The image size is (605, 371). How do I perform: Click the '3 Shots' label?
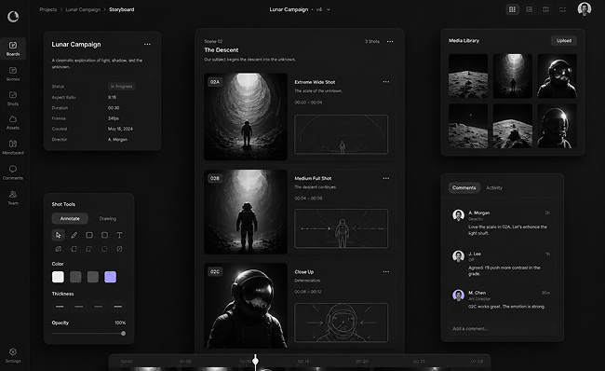click(372, 41)
